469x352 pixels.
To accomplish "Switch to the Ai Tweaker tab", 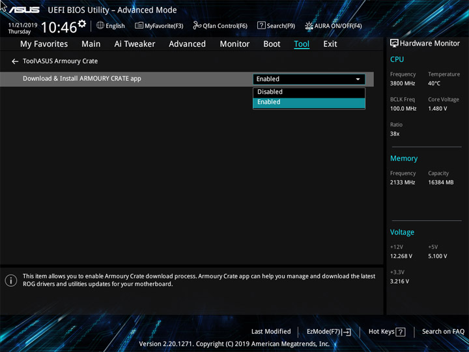I will [x=135, y=44].
